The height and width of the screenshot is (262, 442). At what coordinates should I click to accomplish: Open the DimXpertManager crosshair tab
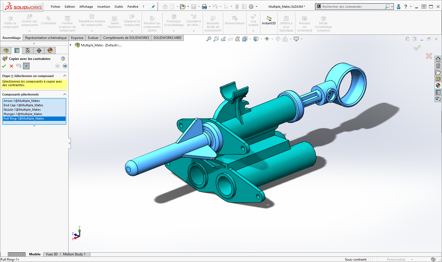(x=39, y=51)
